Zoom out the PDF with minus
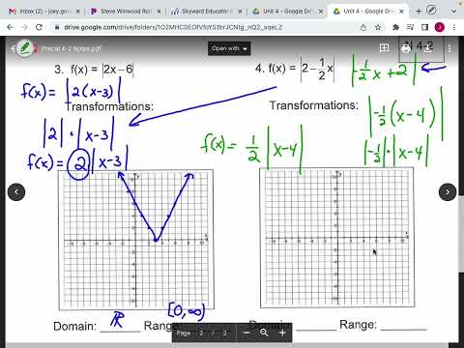 [246, 333]
